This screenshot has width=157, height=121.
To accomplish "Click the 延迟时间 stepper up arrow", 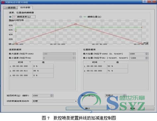I will coord(52,95).
